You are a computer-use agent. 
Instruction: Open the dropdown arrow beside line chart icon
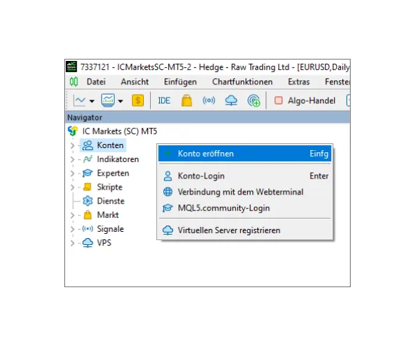(x=92, y=101)
